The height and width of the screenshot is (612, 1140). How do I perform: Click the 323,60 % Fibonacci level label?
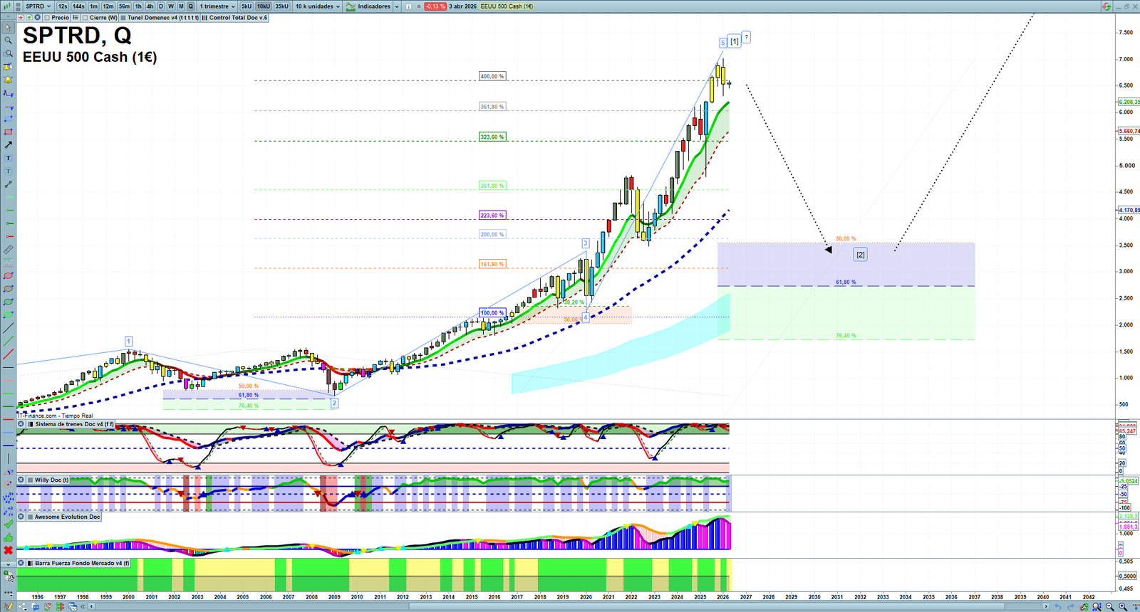point(492,137)
